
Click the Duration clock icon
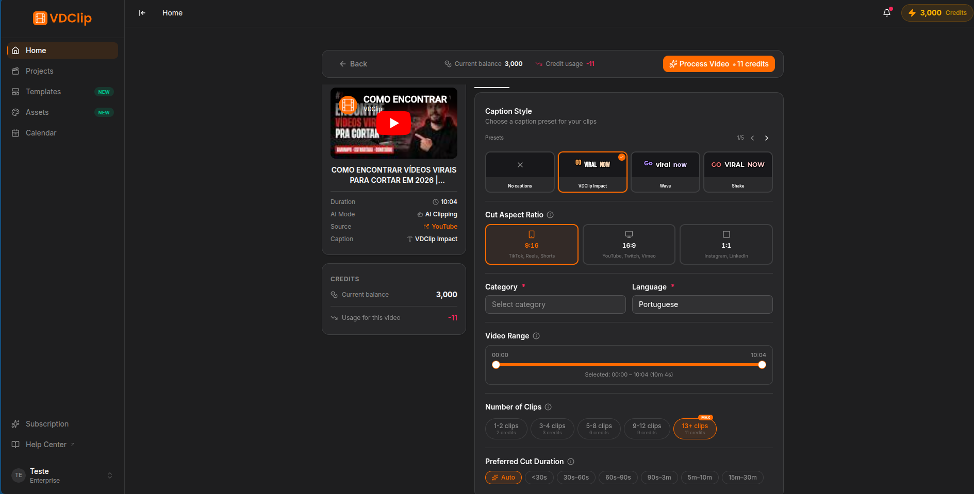(x=436, y=202)
